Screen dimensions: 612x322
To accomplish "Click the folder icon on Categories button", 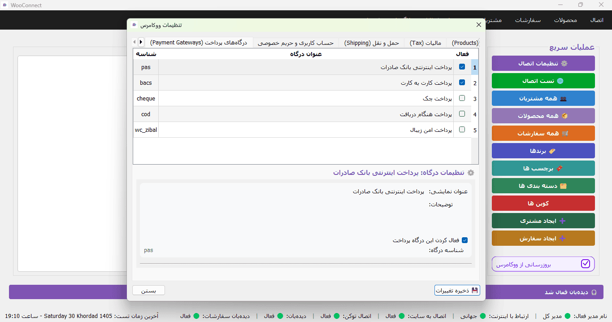I will click(564, 186).
